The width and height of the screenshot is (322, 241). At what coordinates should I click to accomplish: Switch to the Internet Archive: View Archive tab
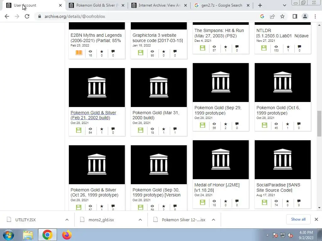click(x=159, y=5)
